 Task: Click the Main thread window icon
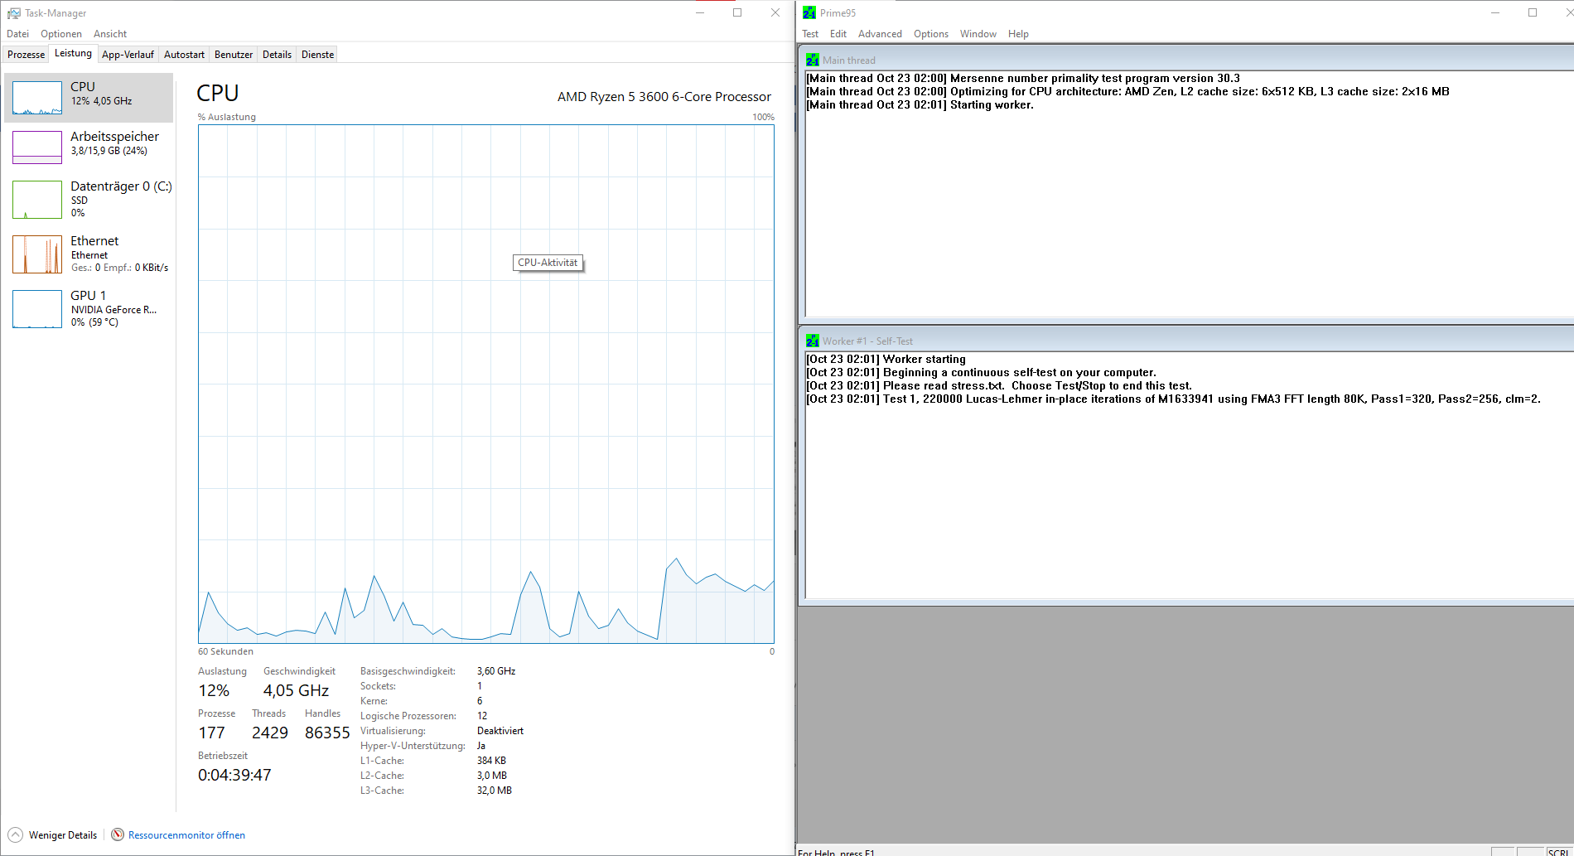tap(813, 60)
